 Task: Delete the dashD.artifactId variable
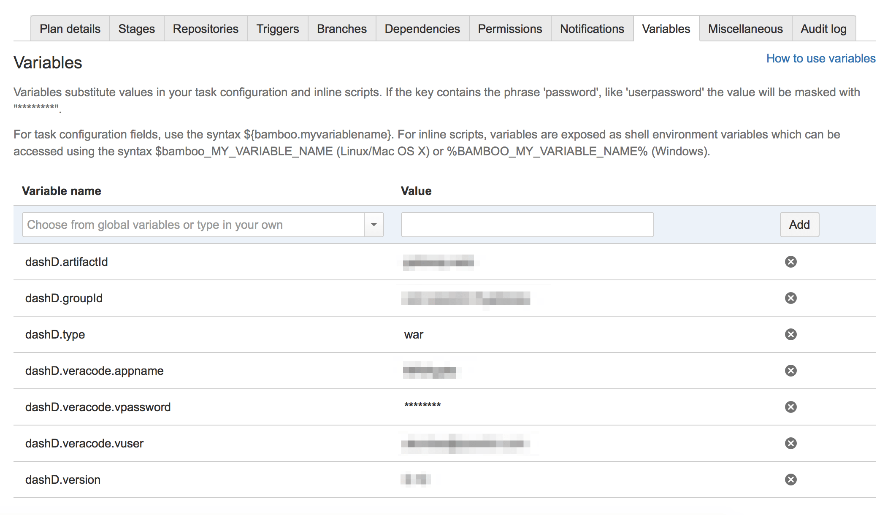[790, 262]
